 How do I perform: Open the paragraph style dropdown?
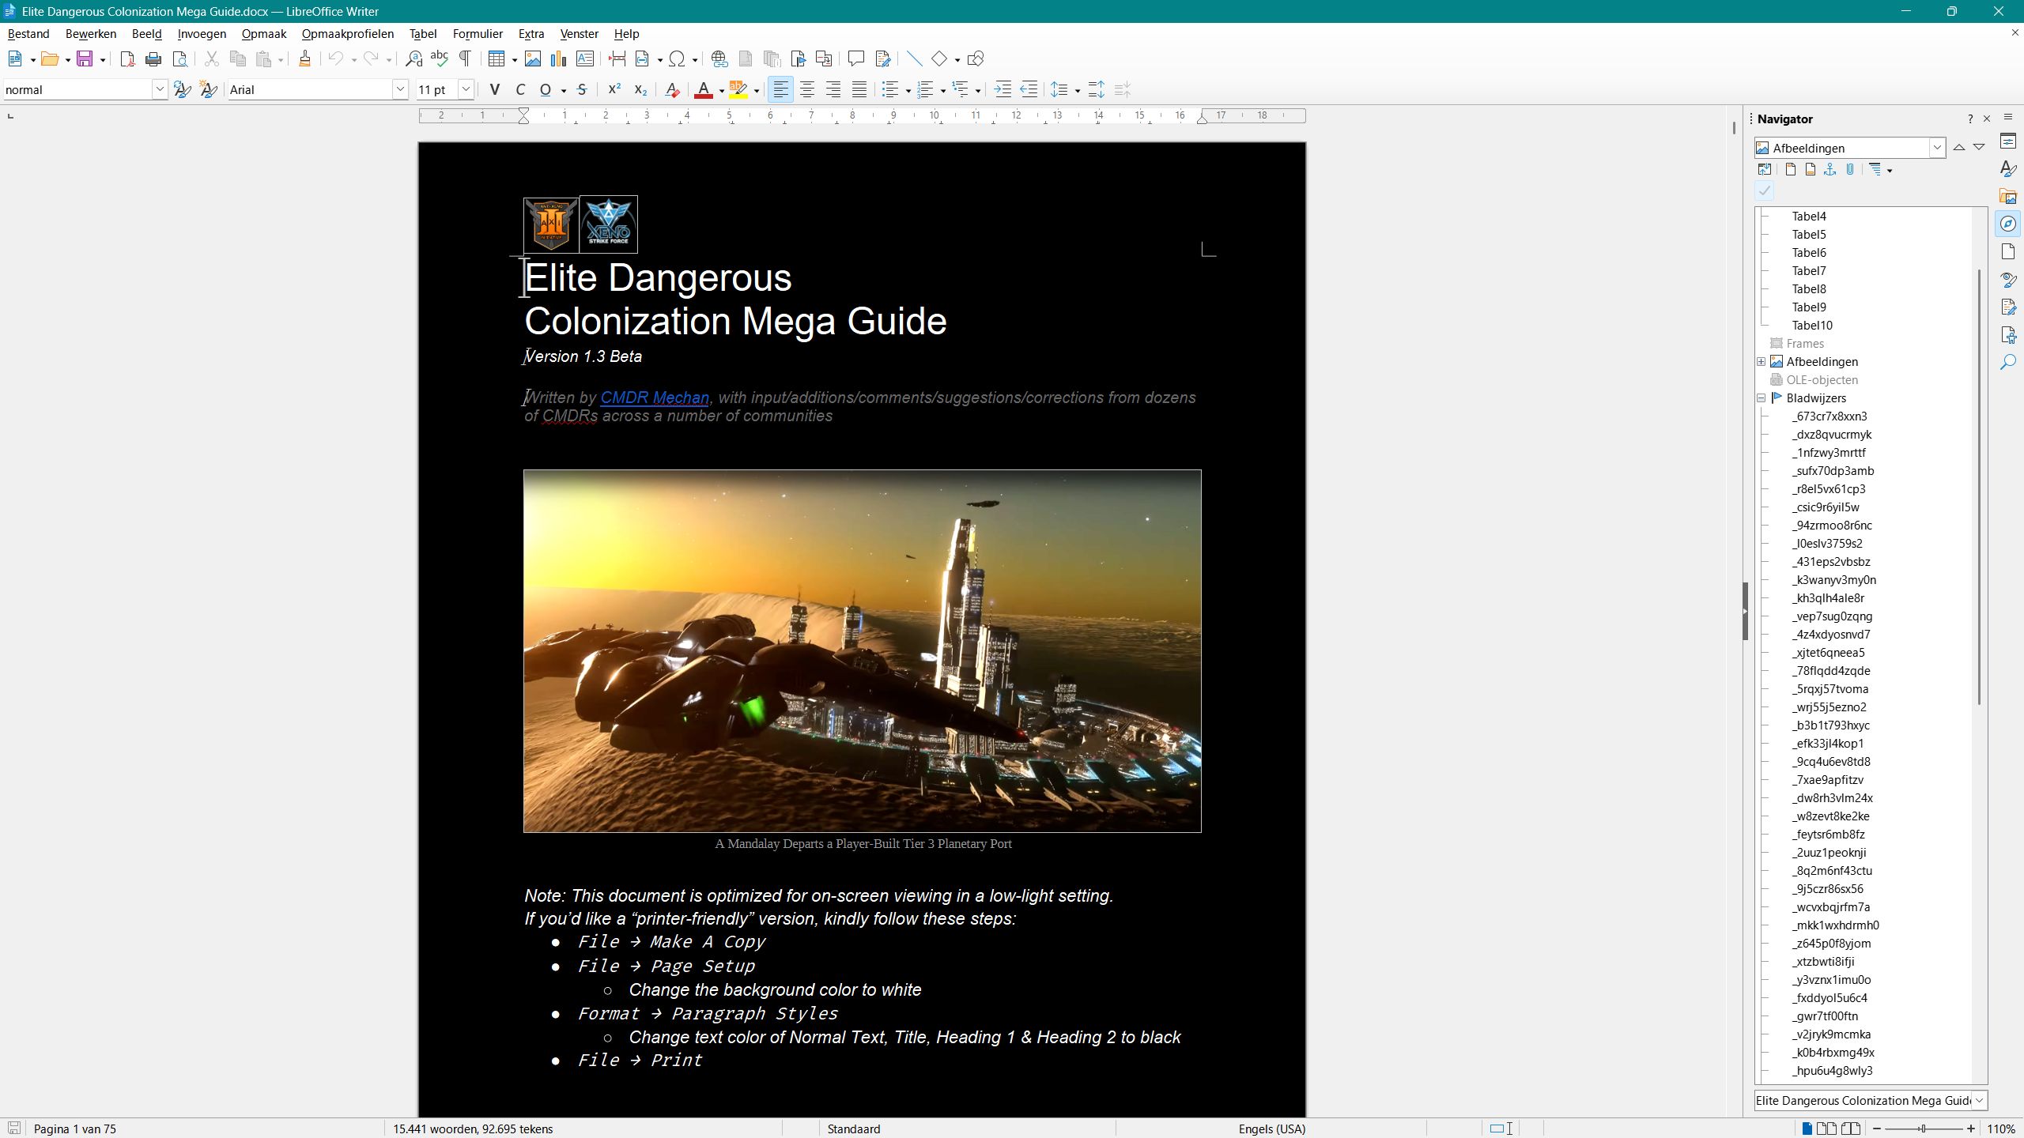159,89
